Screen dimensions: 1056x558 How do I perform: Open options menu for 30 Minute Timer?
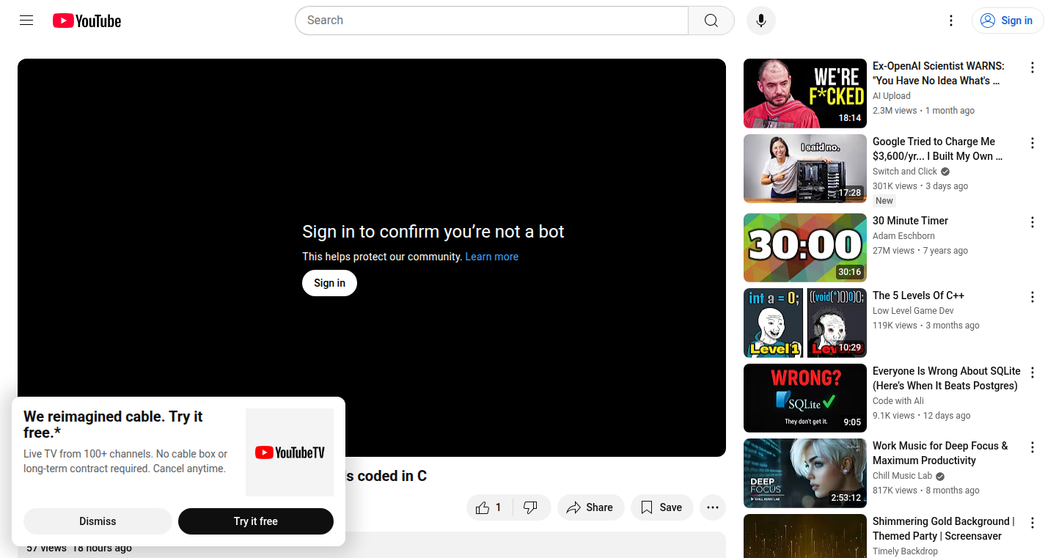tap(1033, 222)
